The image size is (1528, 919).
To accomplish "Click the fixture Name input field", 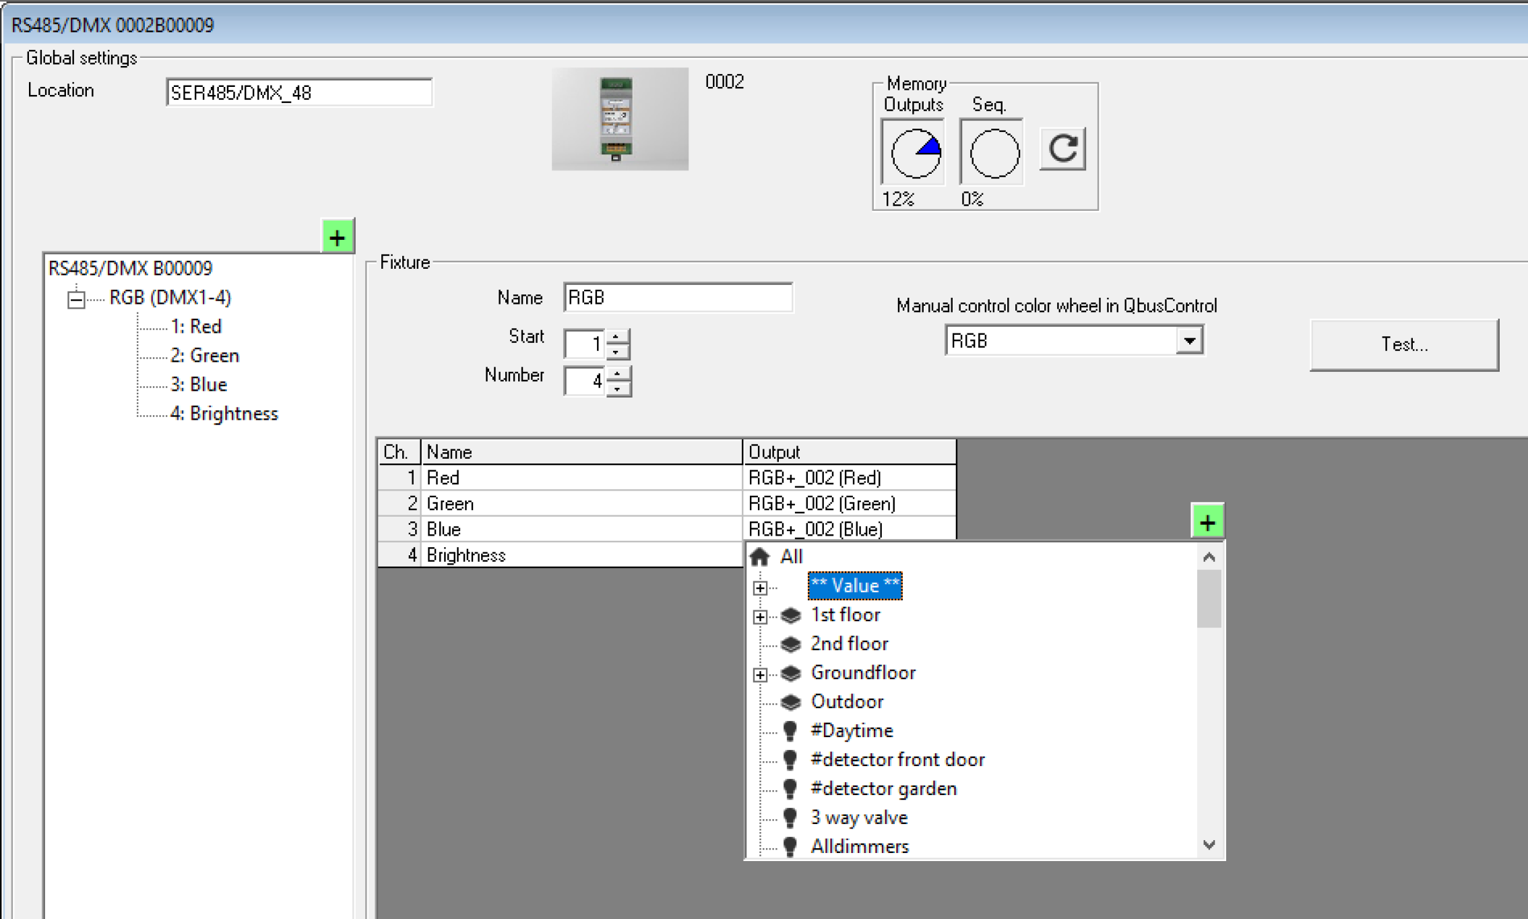I will (678, 297).
